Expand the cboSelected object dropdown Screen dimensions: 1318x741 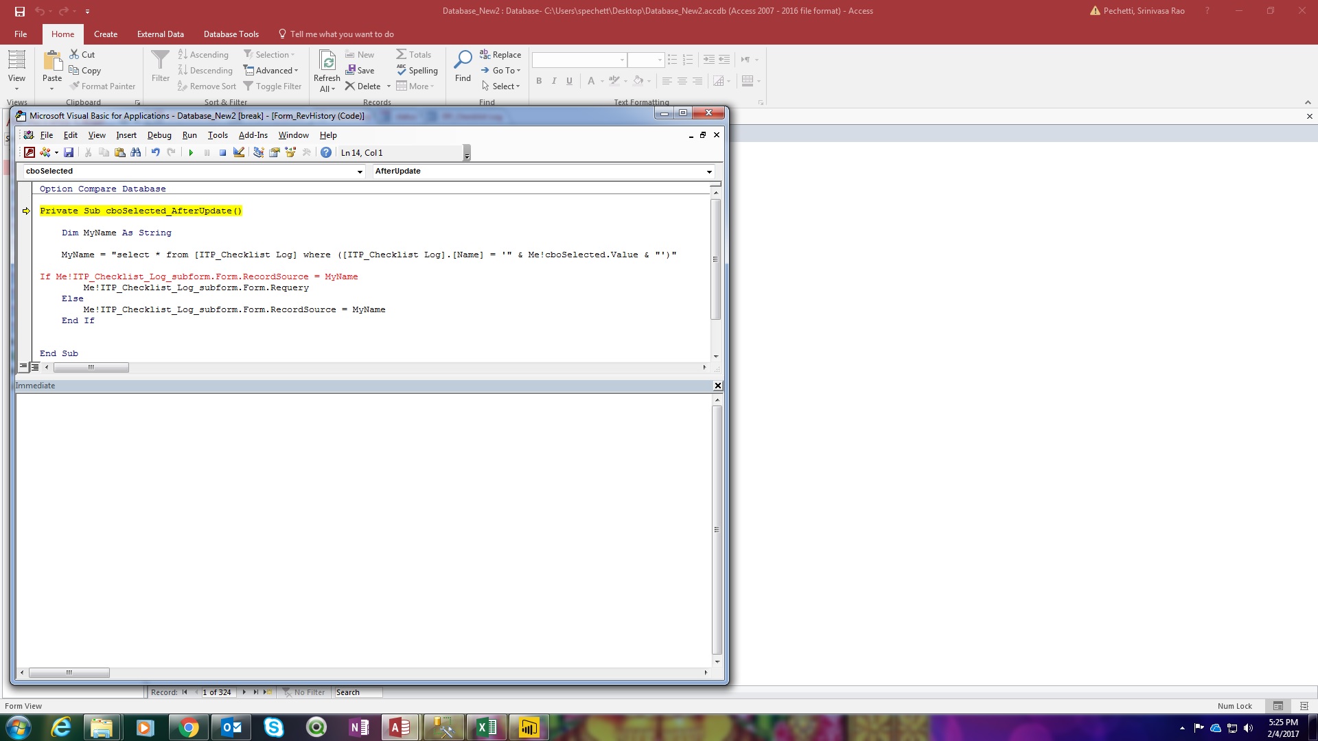pyautogui.click(x=360, y=172)
